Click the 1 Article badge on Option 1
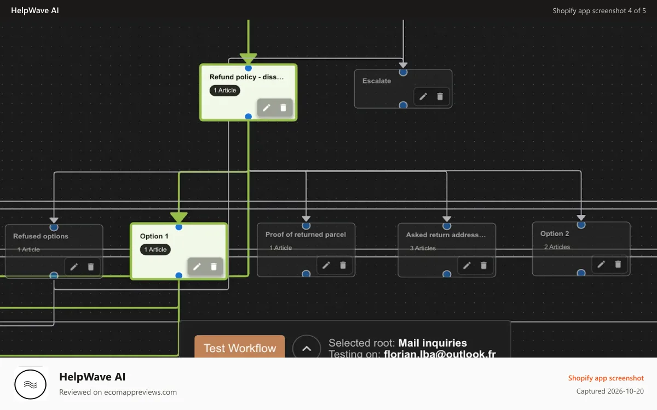Screen dimensions: 657x410 pos(155,249)
